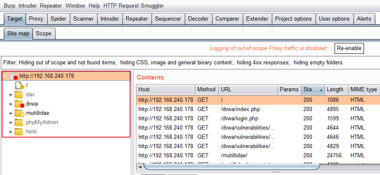Switch to the Sequencer tab
Image resolution: width=380 pixels, height=175 pixels.
[x=168, y=19]
